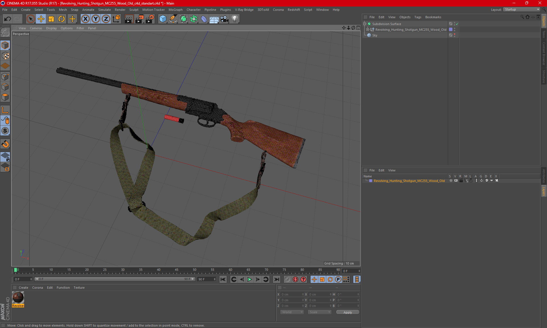Click the Undo arrow icon

(8, 19)
